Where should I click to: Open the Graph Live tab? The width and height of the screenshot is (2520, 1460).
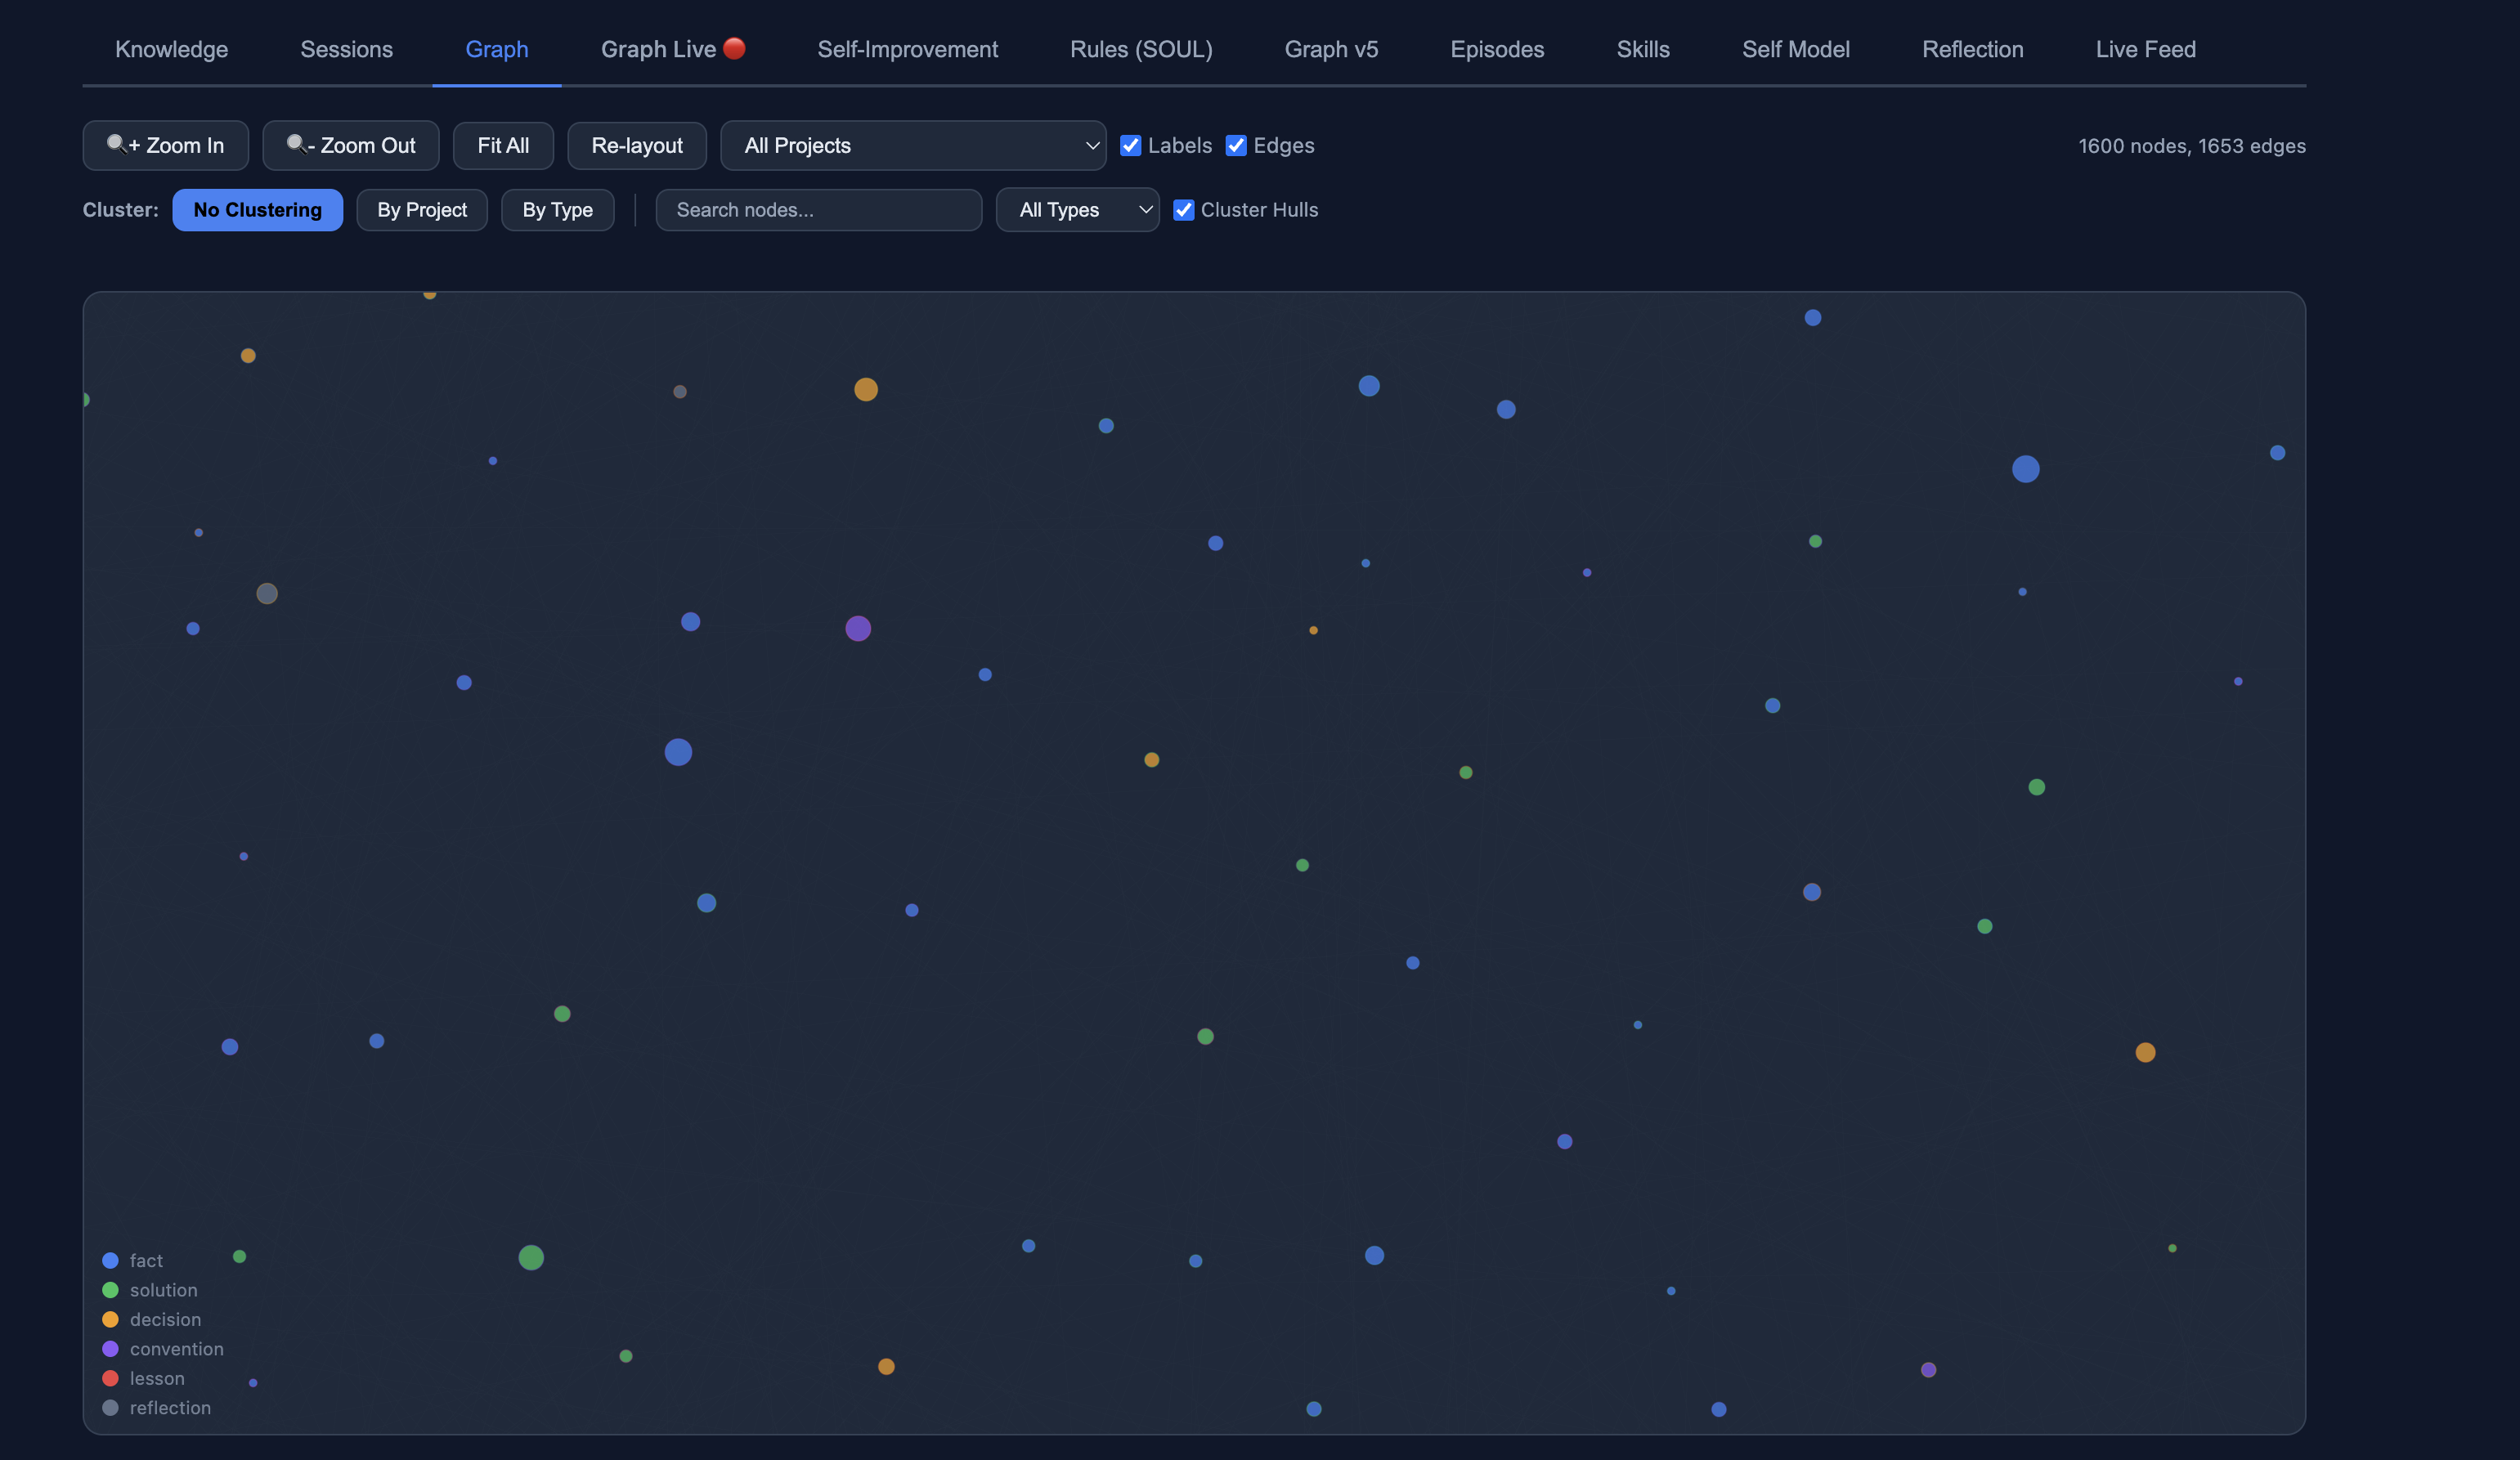(x=673, y=49)
